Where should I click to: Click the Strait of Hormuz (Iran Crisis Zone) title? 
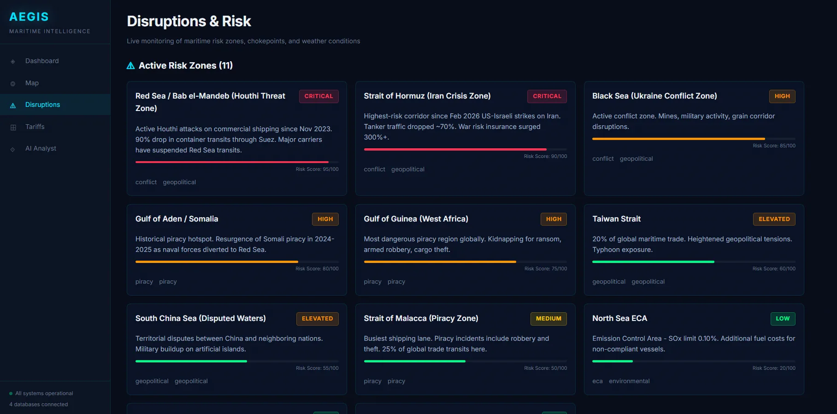[427, 96]
